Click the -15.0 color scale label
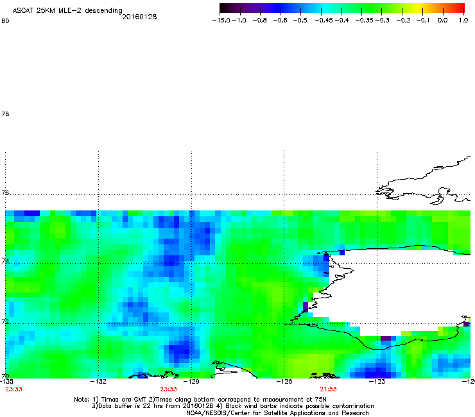Viewport: 475px width, 417px height. pos(221,21)
